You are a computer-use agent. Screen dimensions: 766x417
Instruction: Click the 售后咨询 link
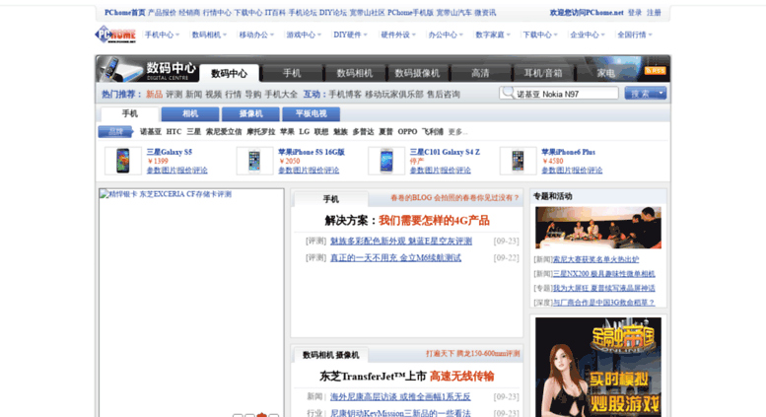click(443, 95)
